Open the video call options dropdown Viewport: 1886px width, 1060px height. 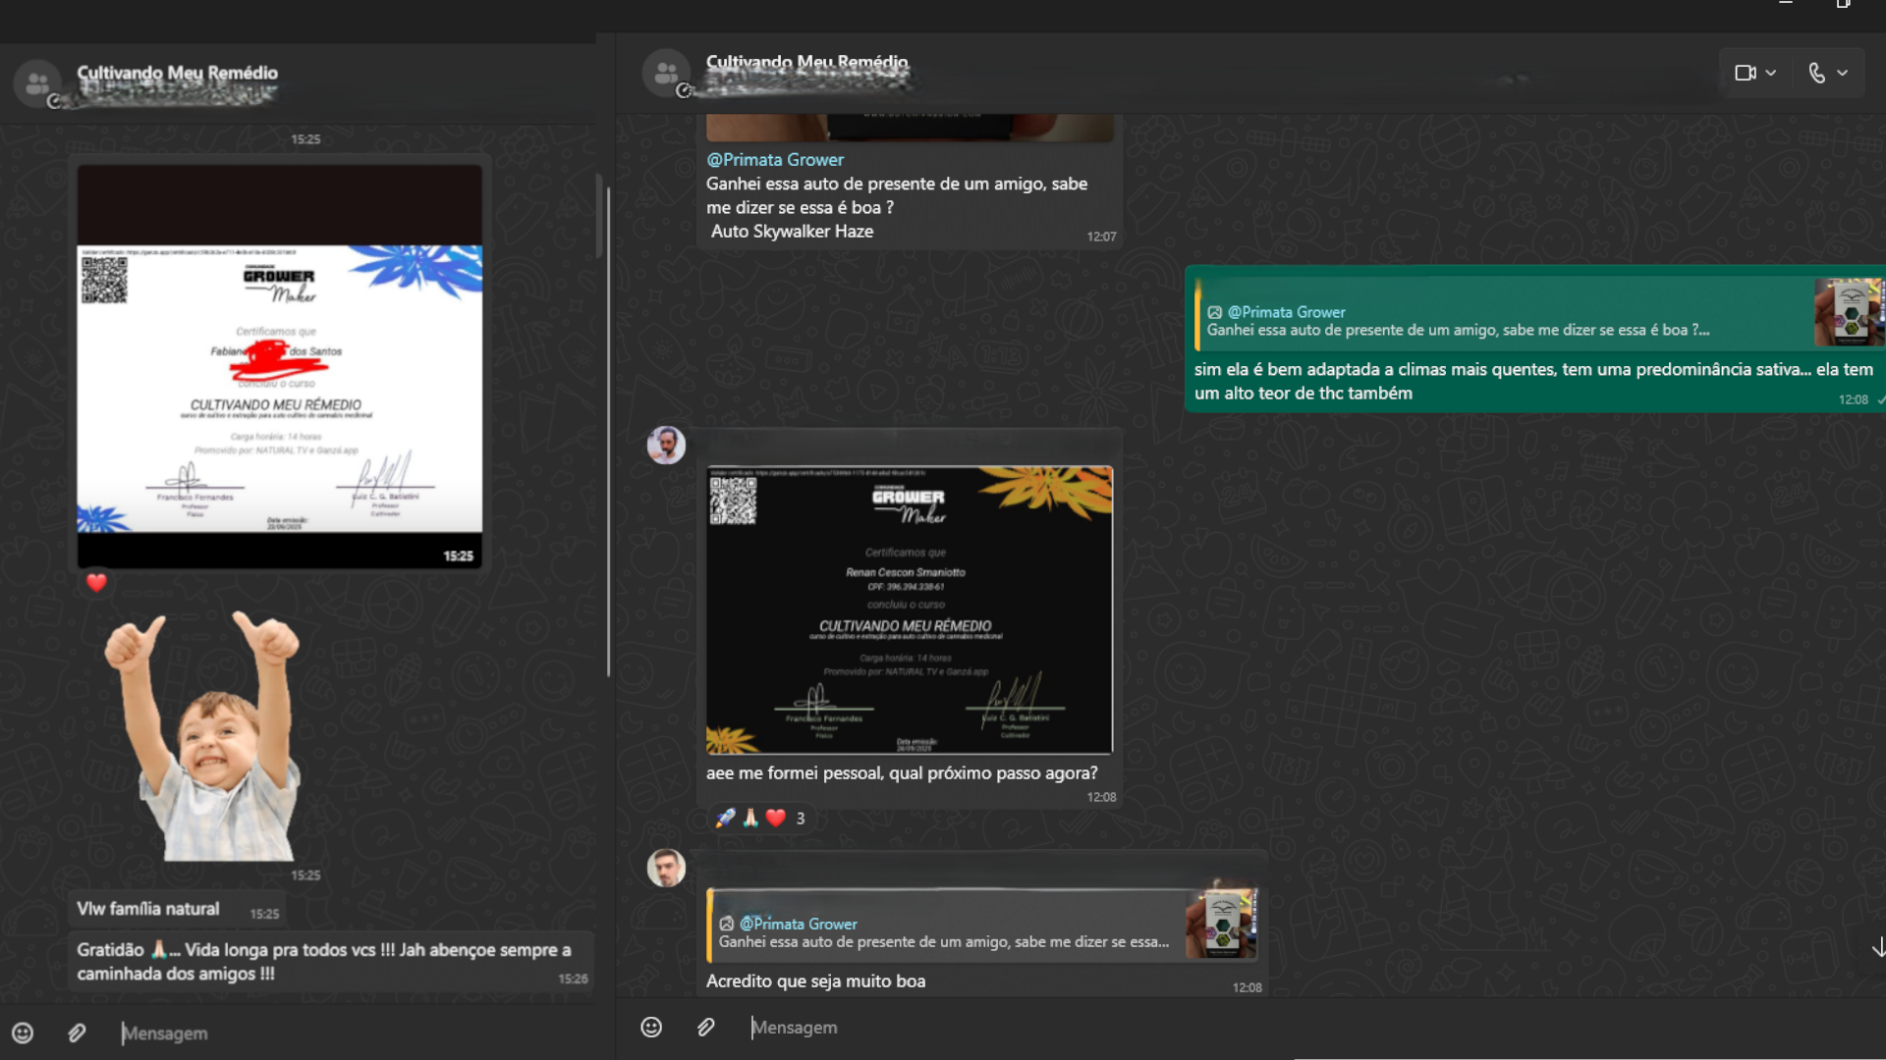[1772, 73]
